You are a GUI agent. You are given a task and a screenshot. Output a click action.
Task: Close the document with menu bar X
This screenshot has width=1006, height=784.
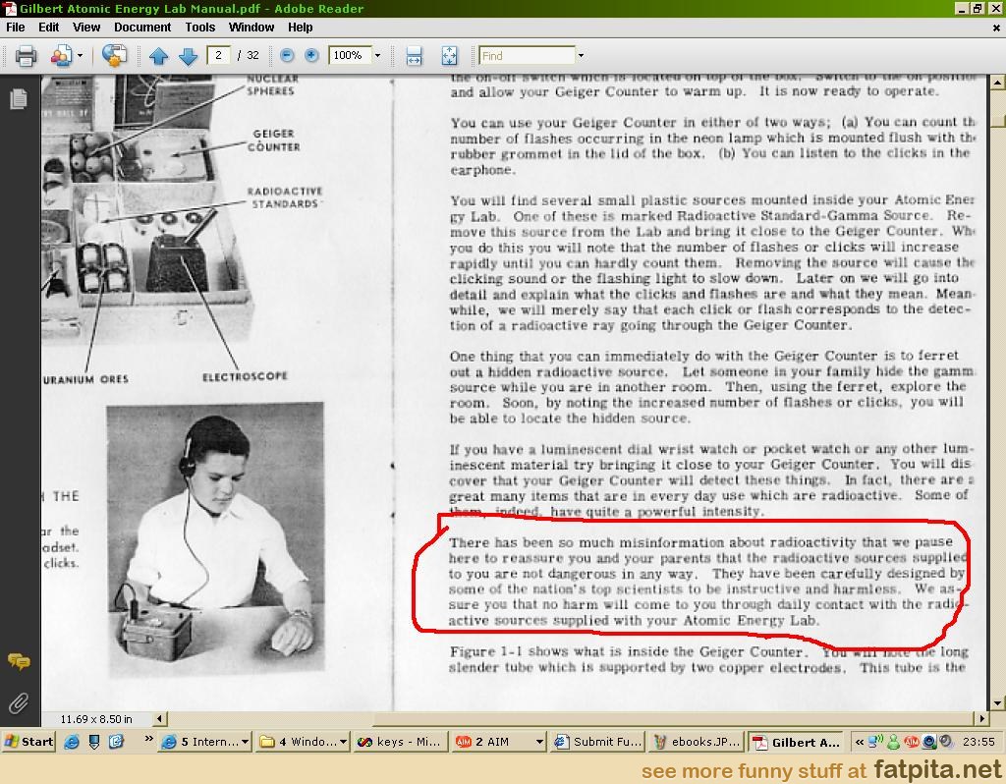[996, 28]
